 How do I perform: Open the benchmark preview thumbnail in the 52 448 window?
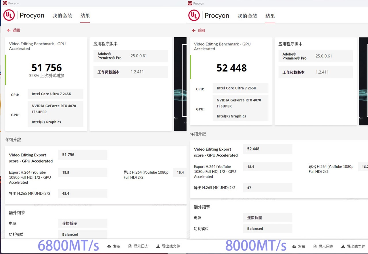tap(363, 82)
